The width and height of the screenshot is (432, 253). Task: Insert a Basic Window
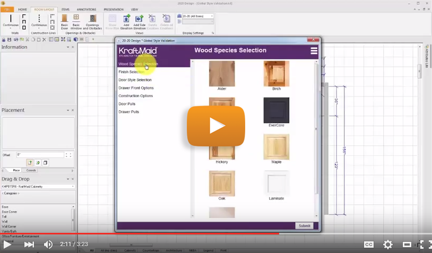coord(76,22)
